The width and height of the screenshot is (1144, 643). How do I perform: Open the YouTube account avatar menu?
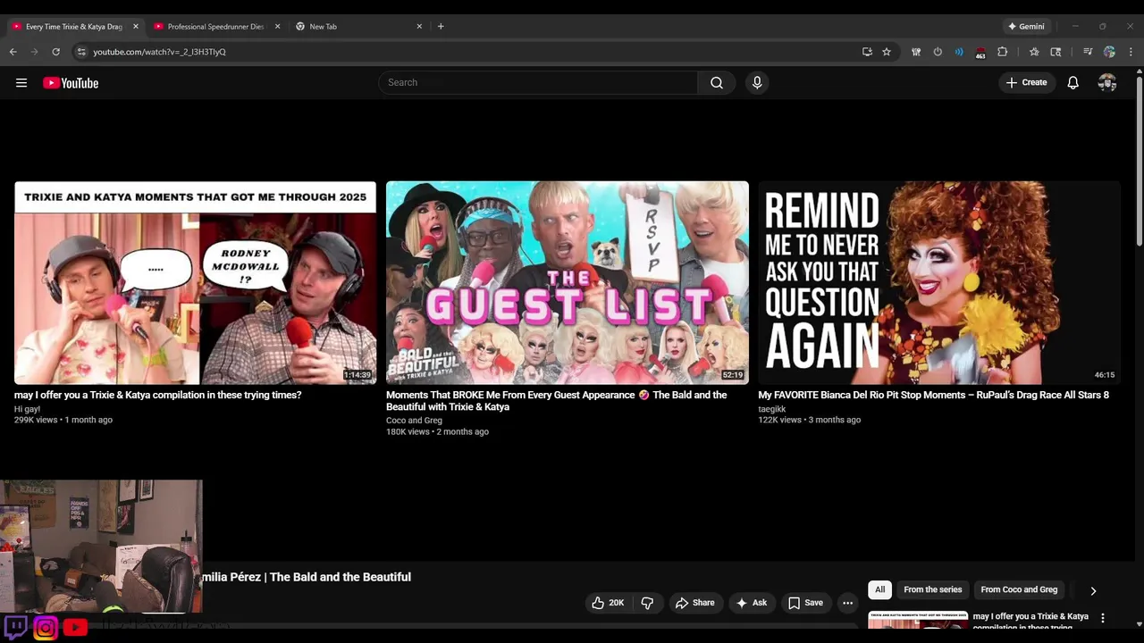[1107, 83]
